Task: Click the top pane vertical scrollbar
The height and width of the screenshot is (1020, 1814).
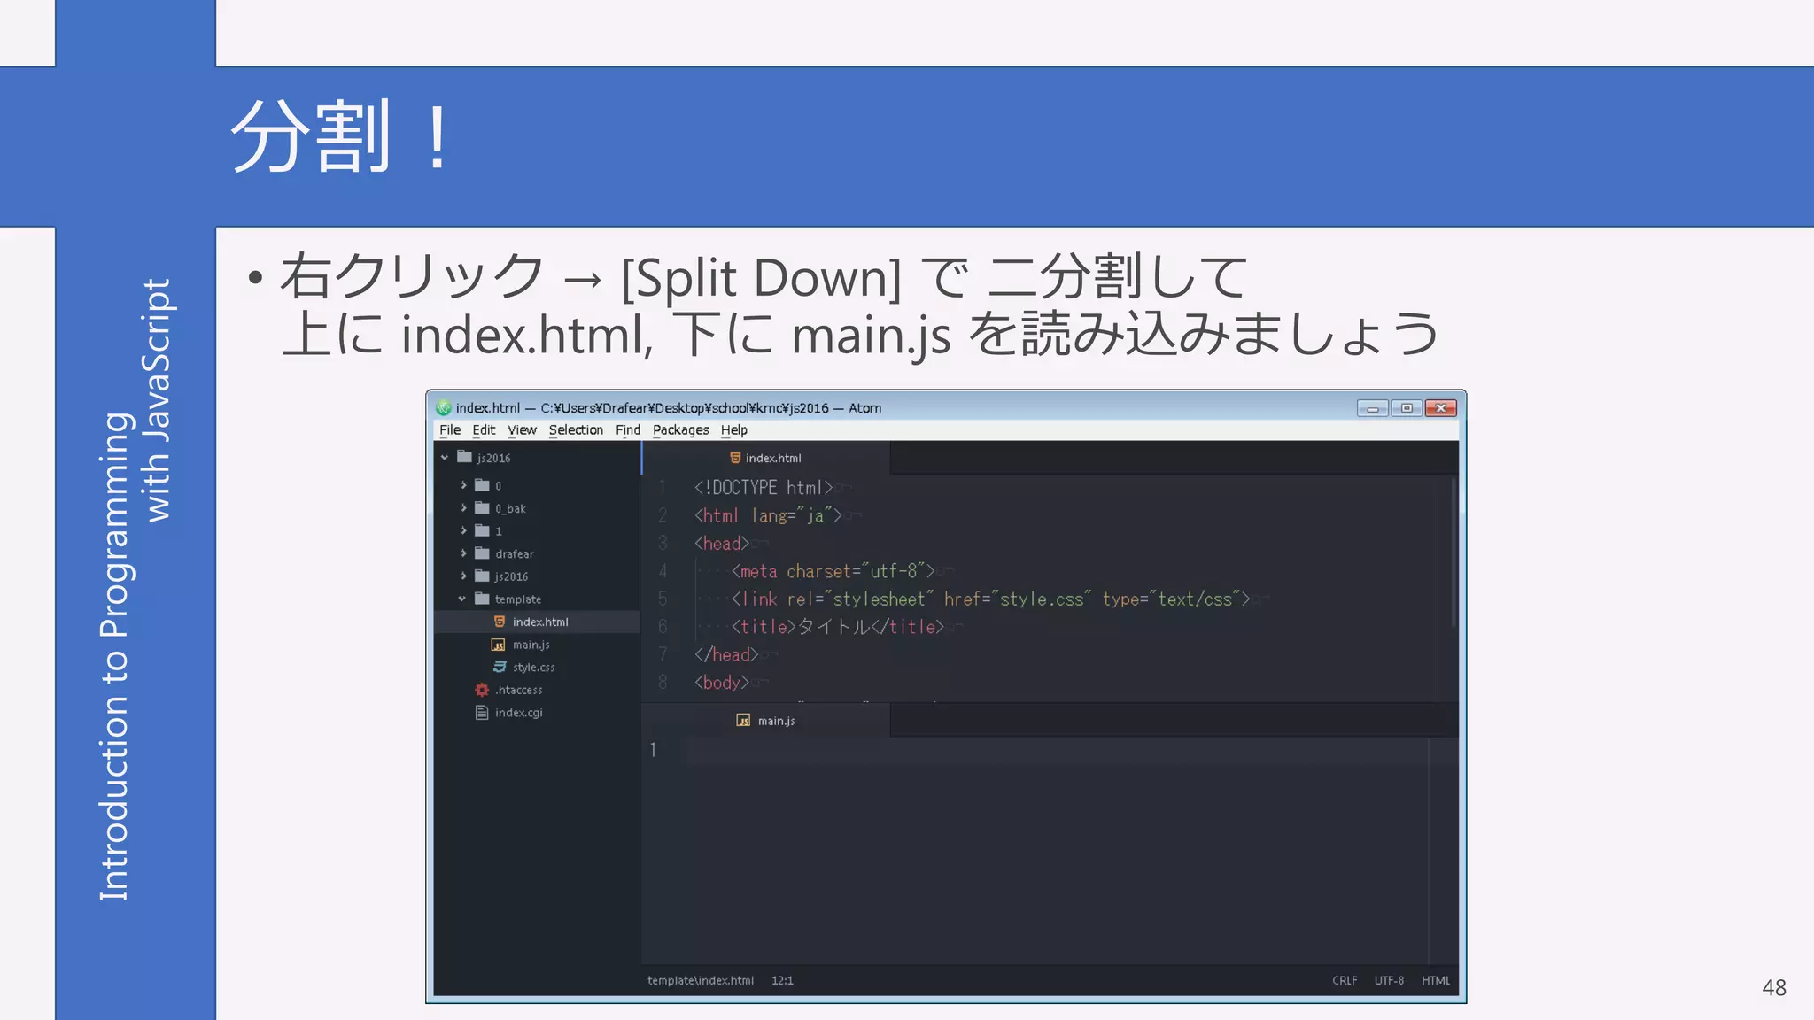Action: (1453, 552)
